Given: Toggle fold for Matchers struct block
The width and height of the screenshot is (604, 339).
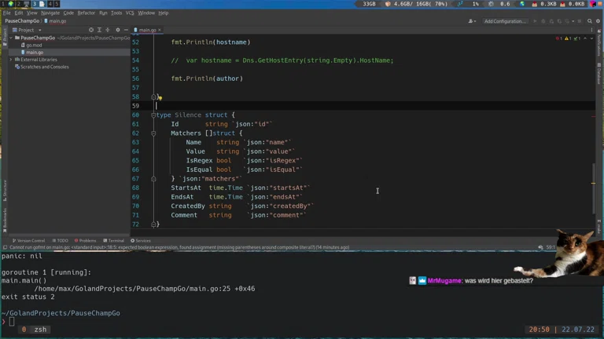Looking at the screenshot, I should (x=153, y=133).
